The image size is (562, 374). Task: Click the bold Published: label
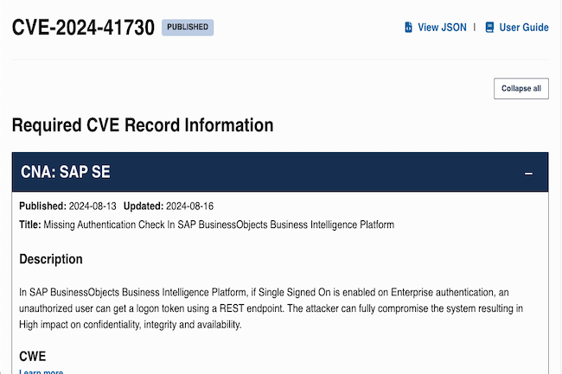tap(42, 206)
